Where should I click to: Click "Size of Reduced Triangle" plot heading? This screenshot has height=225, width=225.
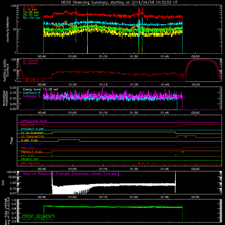pyautogui.click(x=71, y=174)
